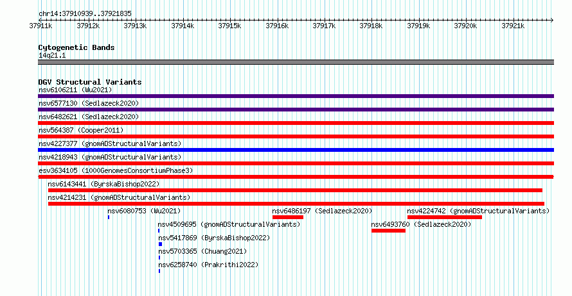Click nsv6080753 (Wu2021) label
Screen dimensions: 572x296
(144, 211)
